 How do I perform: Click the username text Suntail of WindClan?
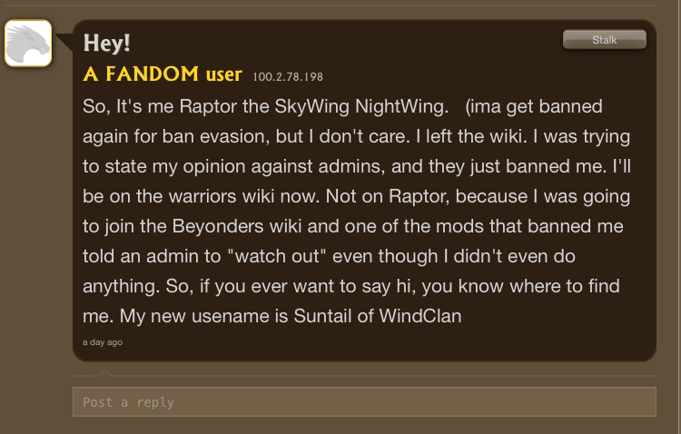(x=378, y=316)
